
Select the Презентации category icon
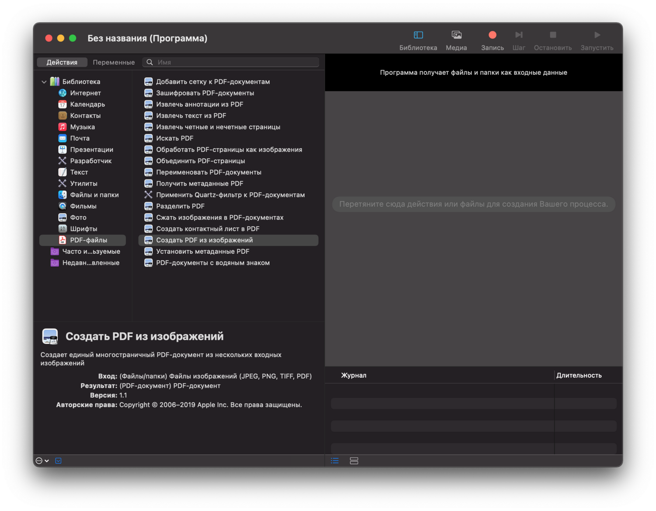tap(63, 150)
